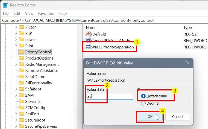Click into the Value data field
208x129 pixels.
[x=110, y=96]
